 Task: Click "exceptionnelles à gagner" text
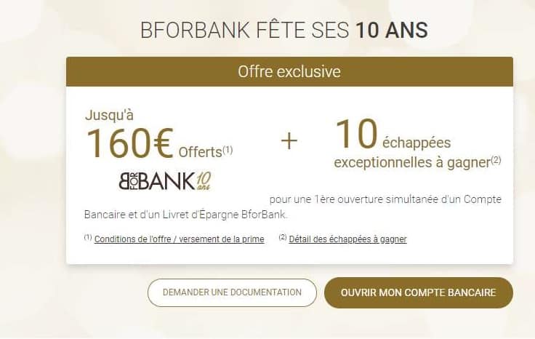coord(412,162)
